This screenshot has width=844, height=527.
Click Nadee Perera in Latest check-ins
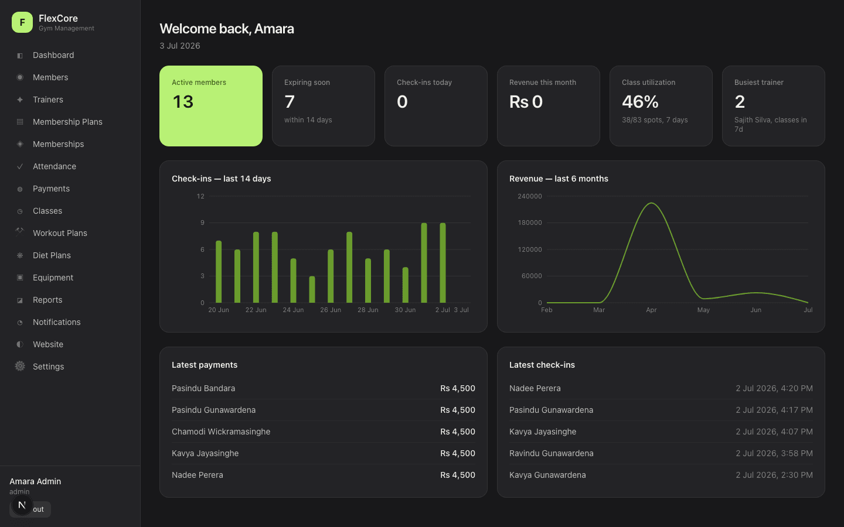coord(535,388)
